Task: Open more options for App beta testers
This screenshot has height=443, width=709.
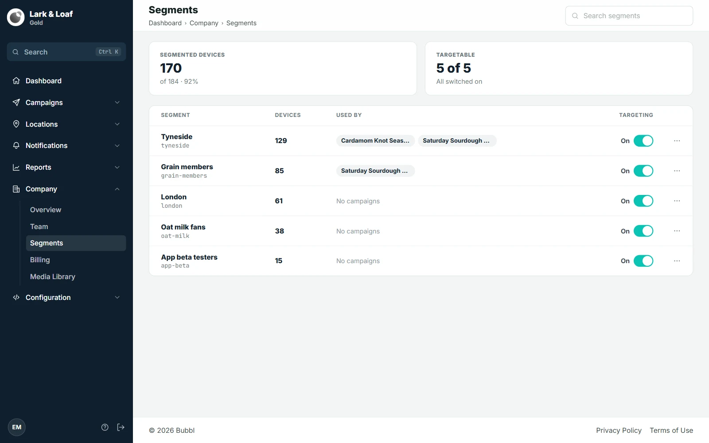Action: 677,261
